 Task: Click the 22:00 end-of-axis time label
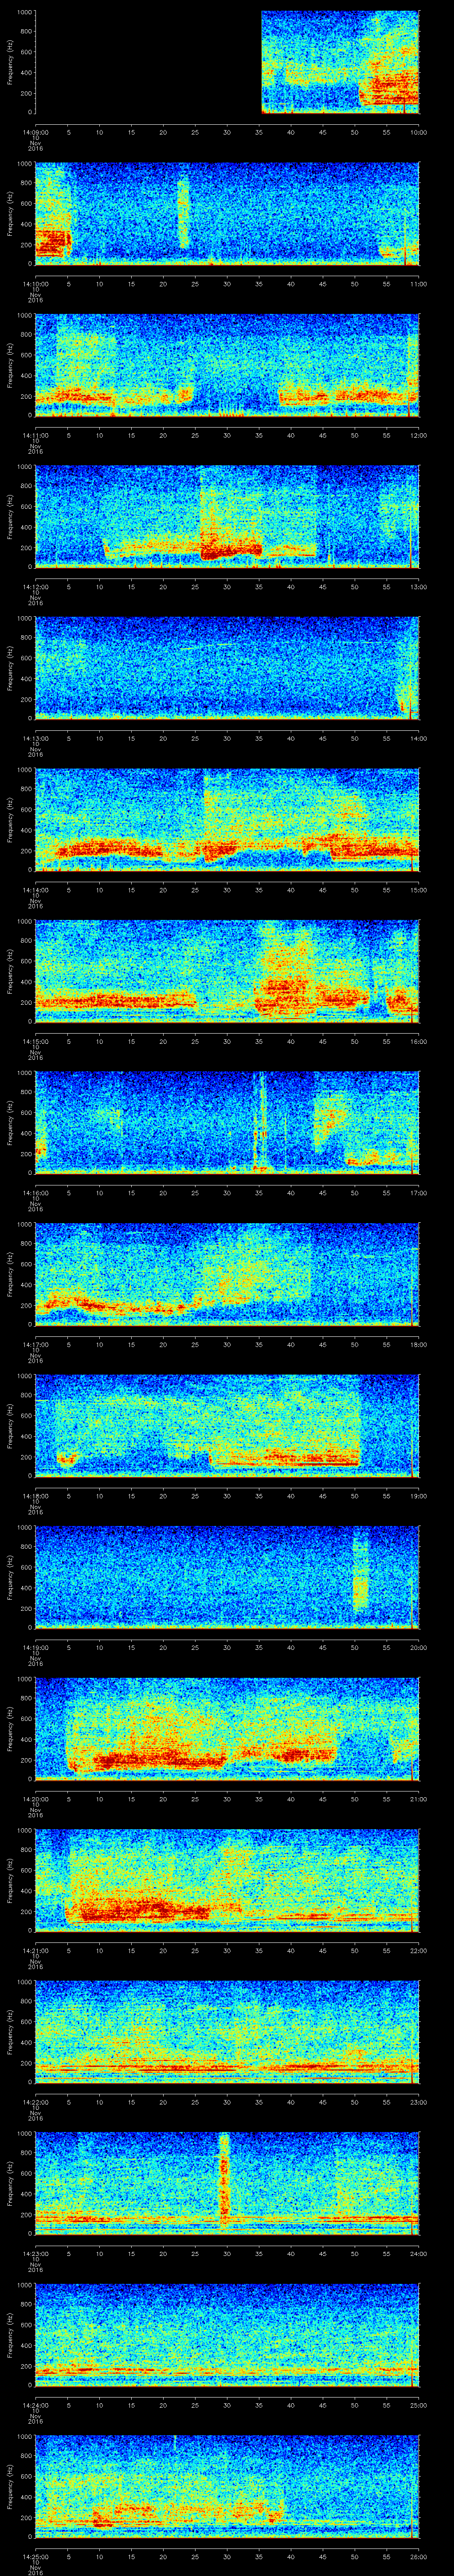click(419, 1950)
